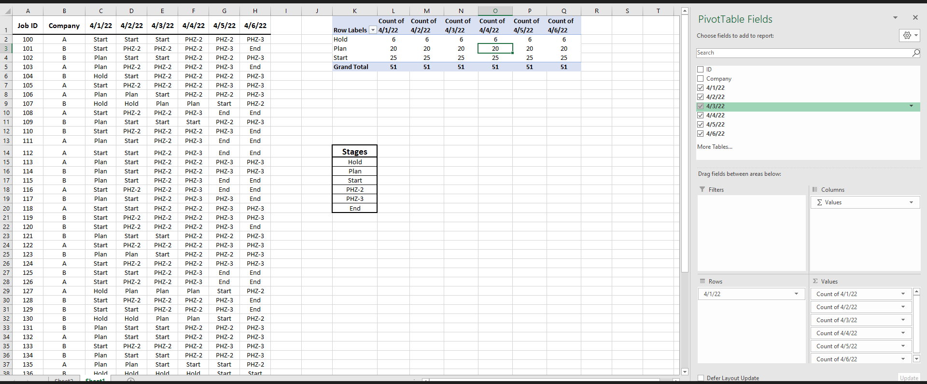Viewport: 927px width, 384px height.
Task: Uncheck the 4/2/22 field checkbox
Action: (x=700, y=97)
